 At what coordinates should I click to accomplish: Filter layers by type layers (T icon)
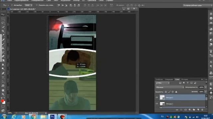[x=188, y=83]
